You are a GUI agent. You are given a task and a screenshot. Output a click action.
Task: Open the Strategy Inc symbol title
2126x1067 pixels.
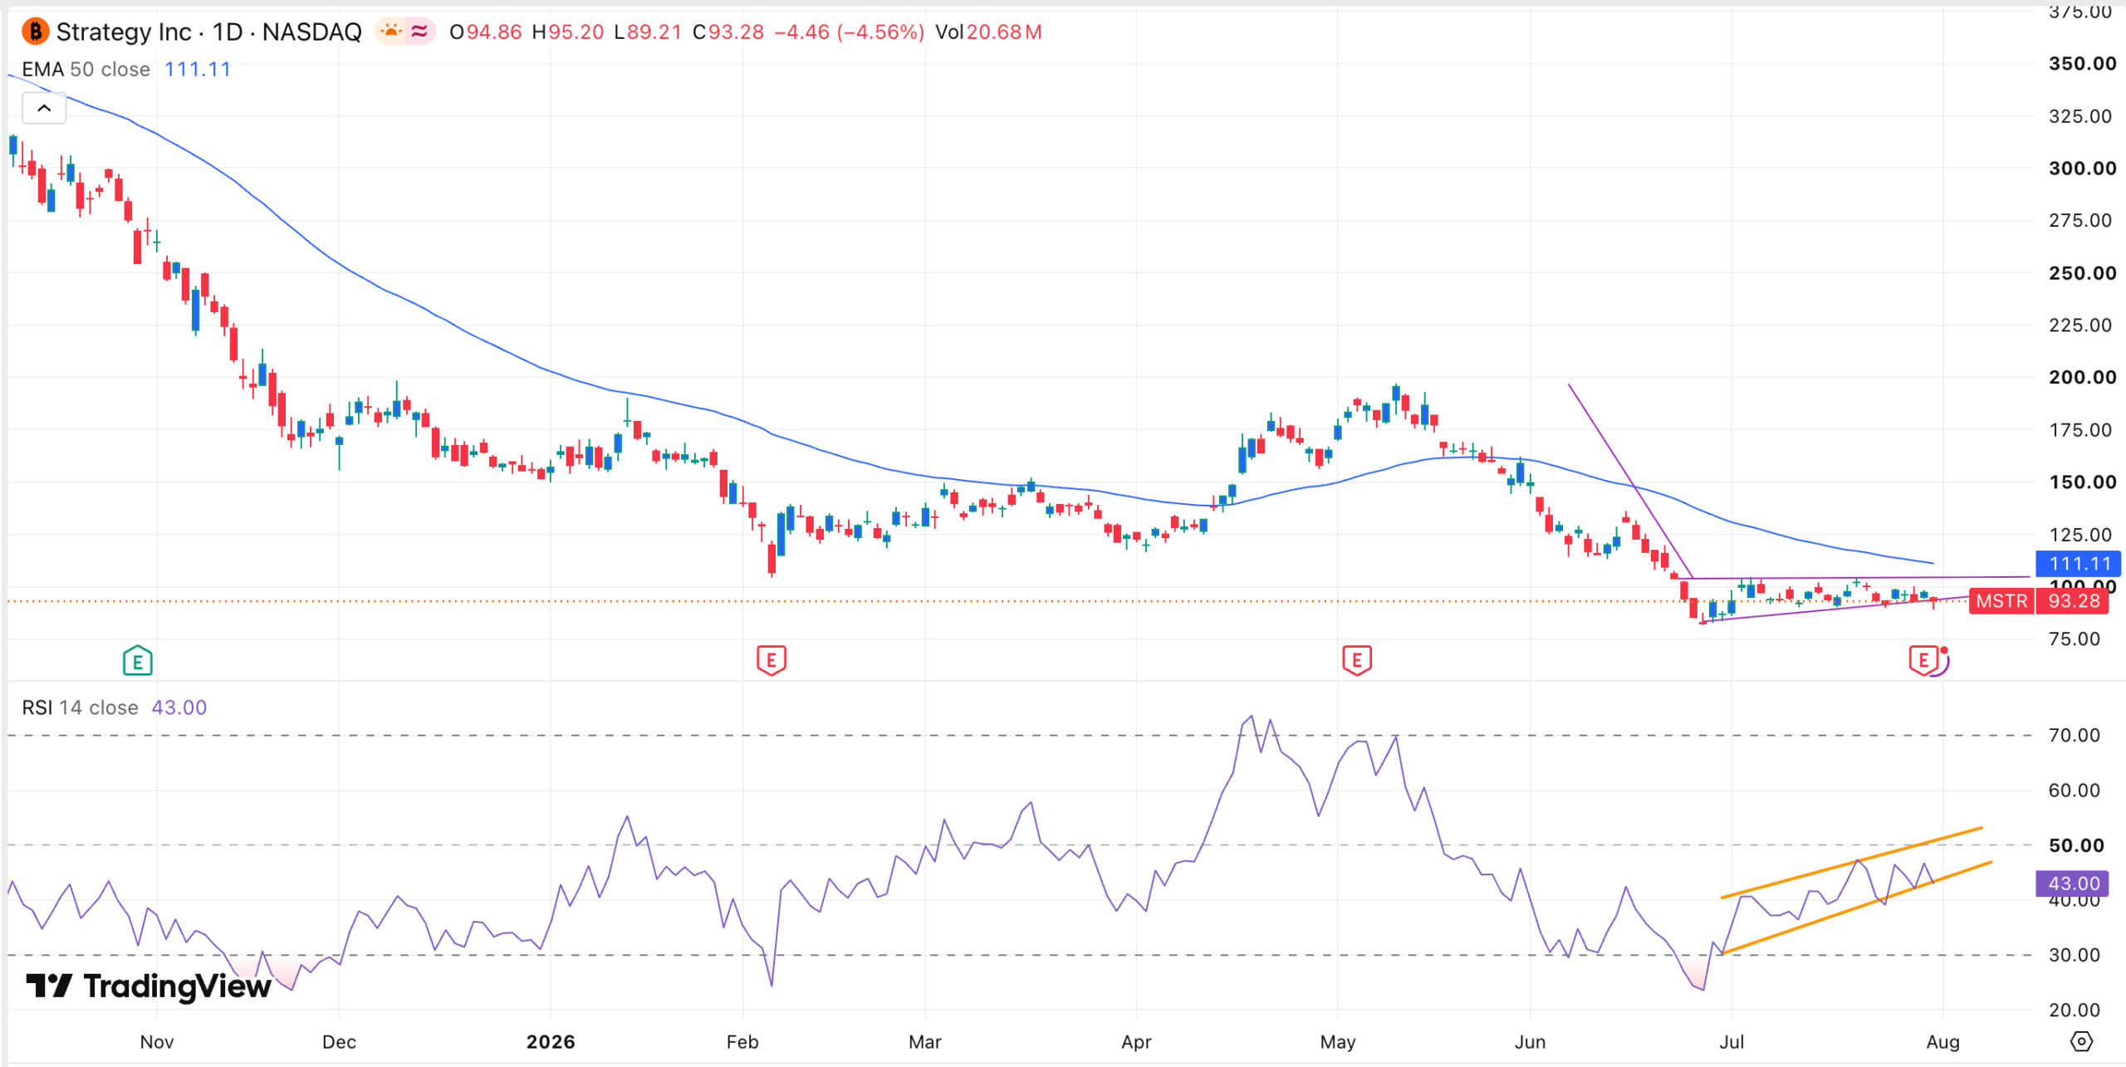point(208,32)
